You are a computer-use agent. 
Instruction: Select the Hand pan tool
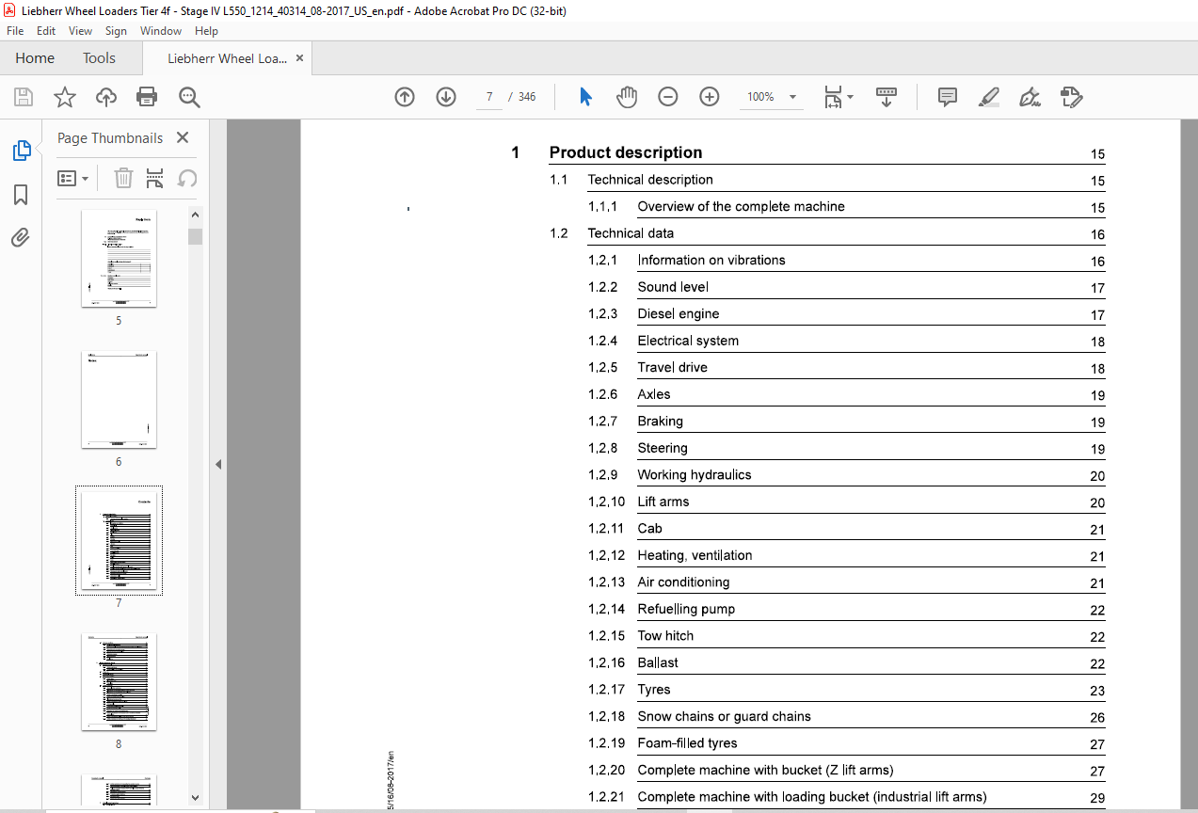click(x=627, y=97)
